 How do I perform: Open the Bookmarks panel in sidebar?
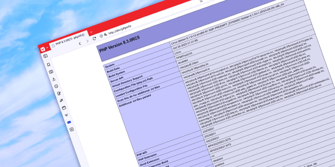pyautogui.click(x=48, y=65)
